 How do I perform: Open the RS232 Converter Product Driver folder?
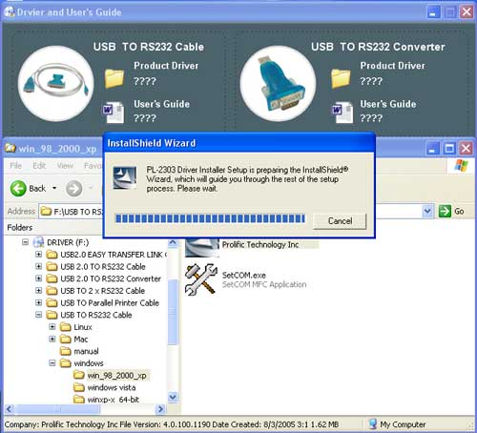[341, 78]
